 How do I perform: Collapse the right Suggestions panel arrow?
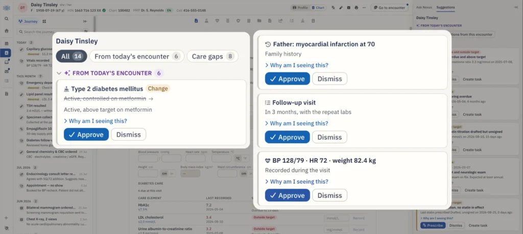[x=516, y=7]
